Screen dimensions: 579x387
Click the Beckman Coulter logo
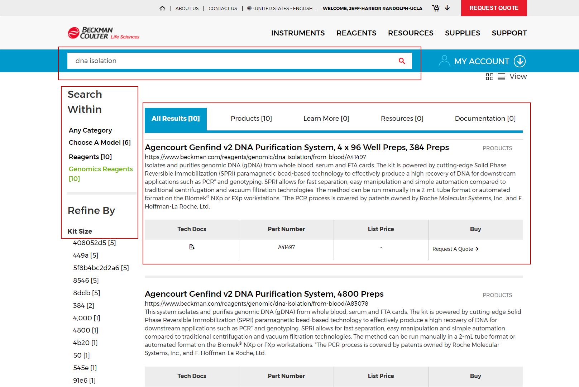point(104,33)
